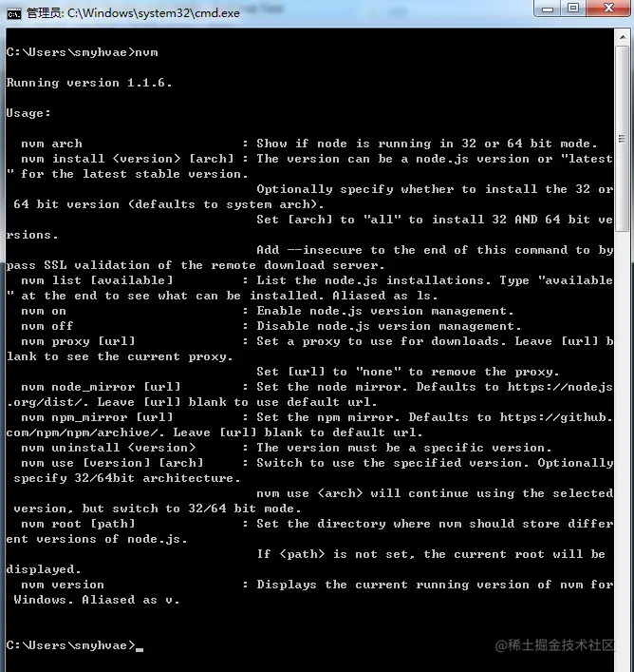Viewport: 634px width, 672px height.
Task: Click the 'nvm off' command text
Action: (47, 326)
